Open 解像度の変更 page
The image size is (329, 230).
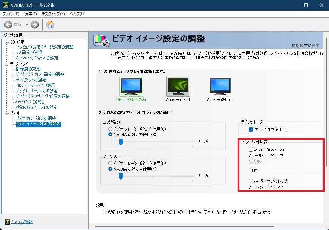[x=28, y=69]
